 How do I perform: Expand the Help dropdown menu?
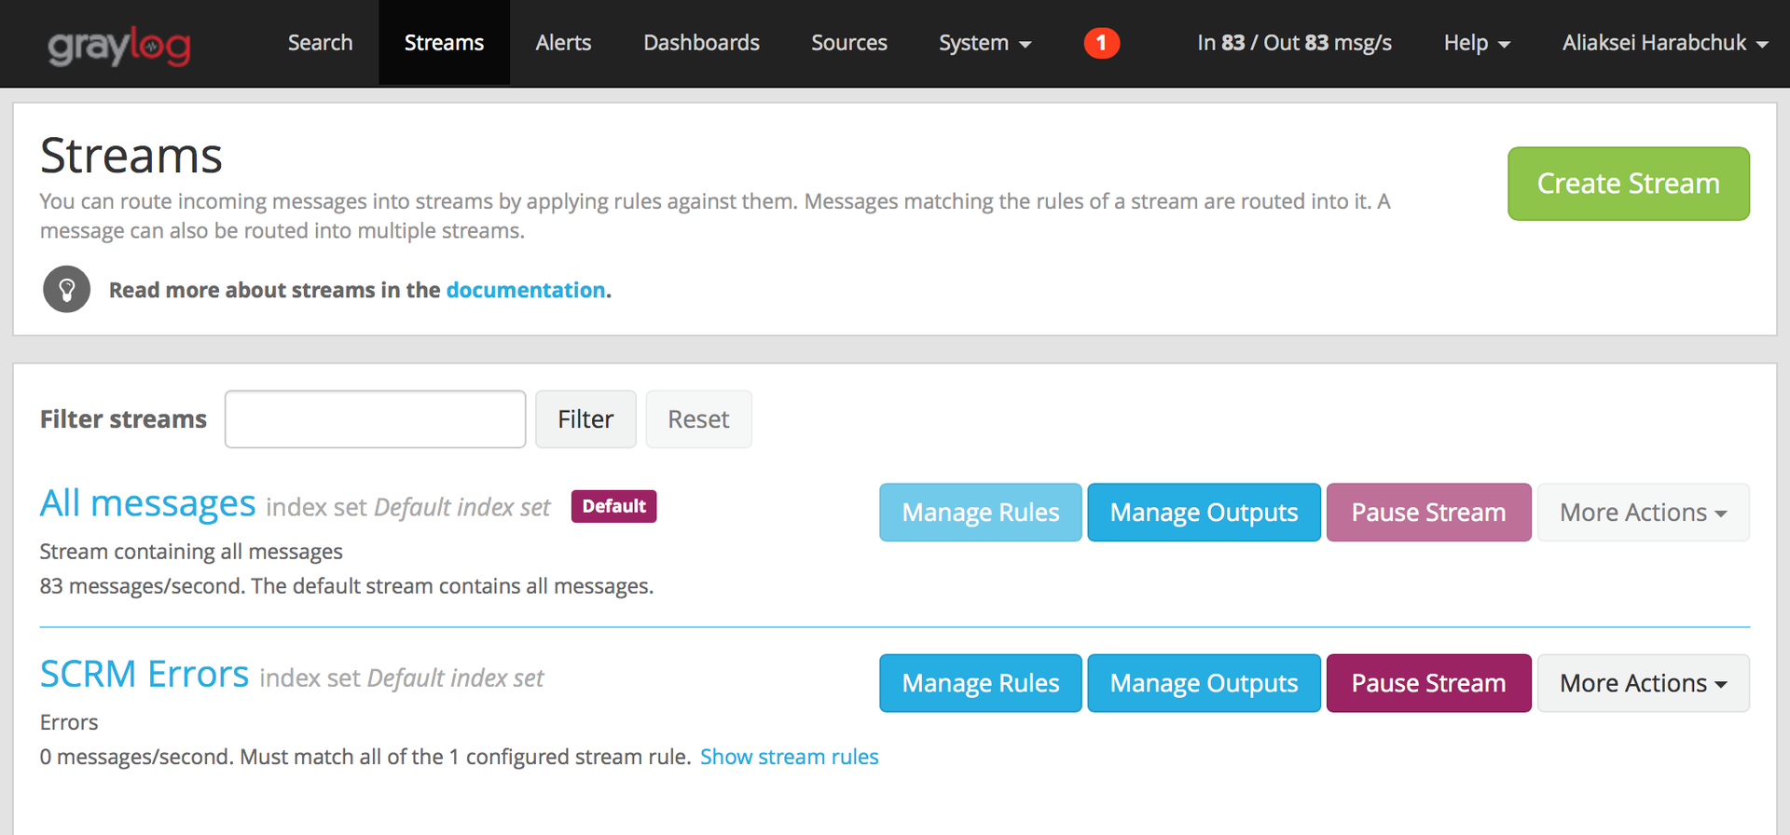tap(1477, 43)
